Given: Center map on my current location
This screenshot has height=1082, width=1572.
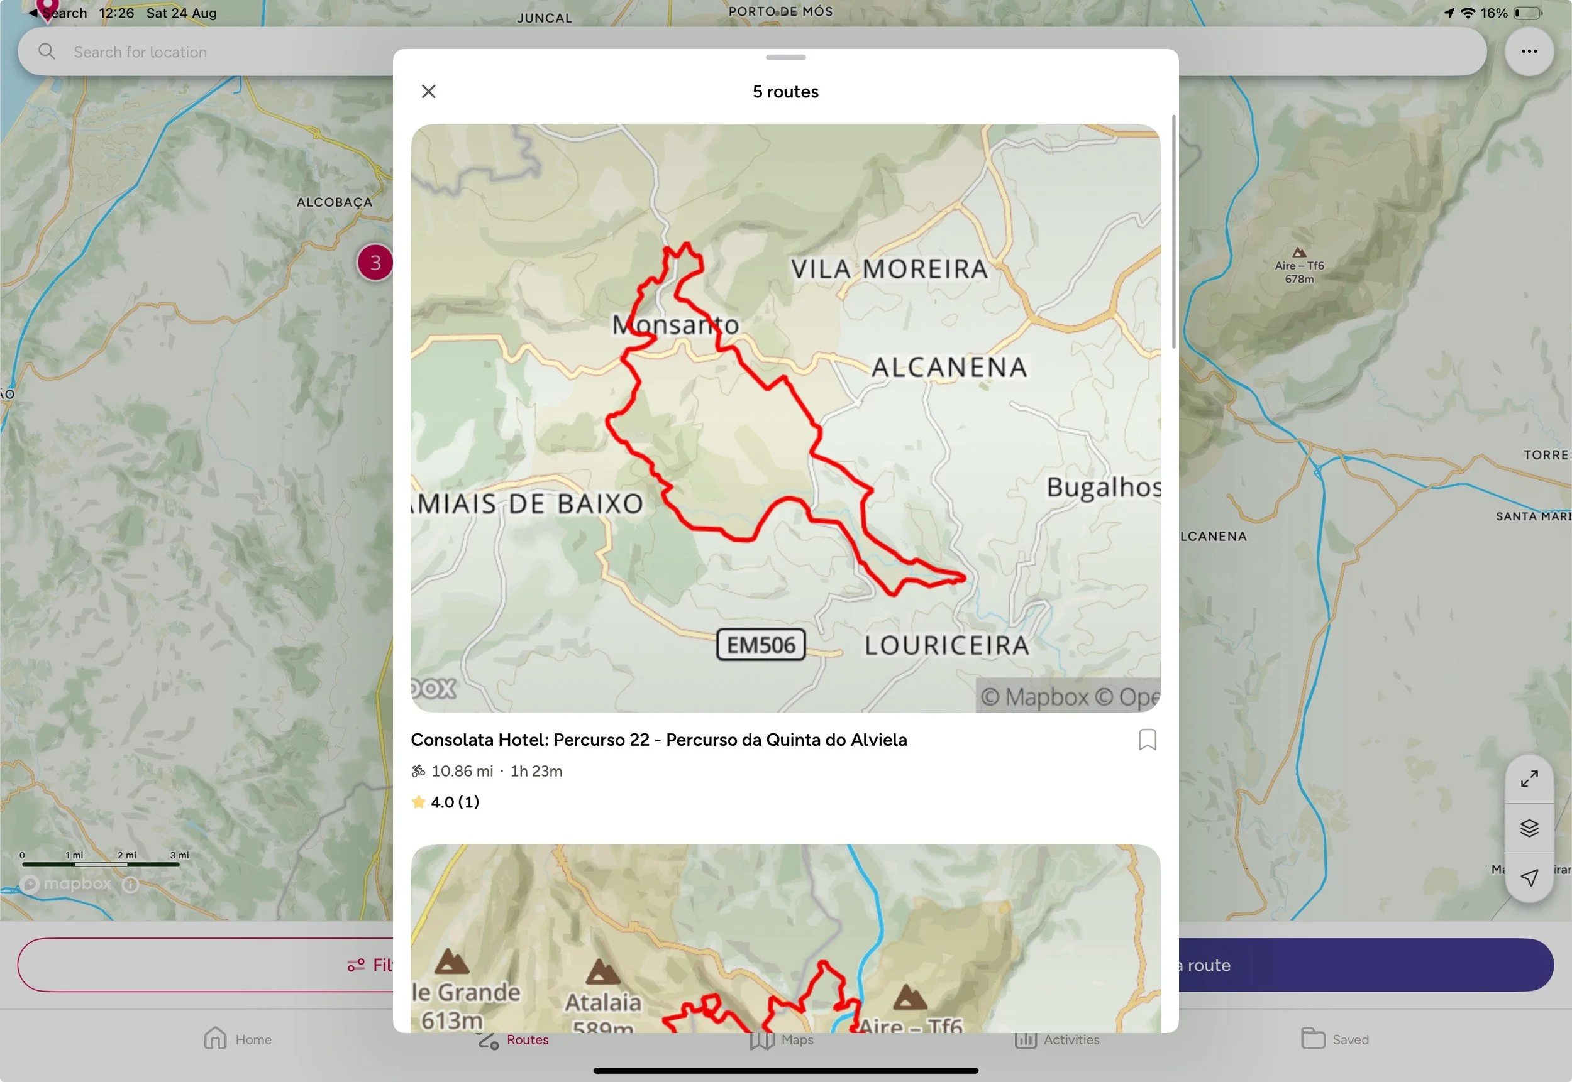Looking at the screenshot, I should pos(1529,877).
